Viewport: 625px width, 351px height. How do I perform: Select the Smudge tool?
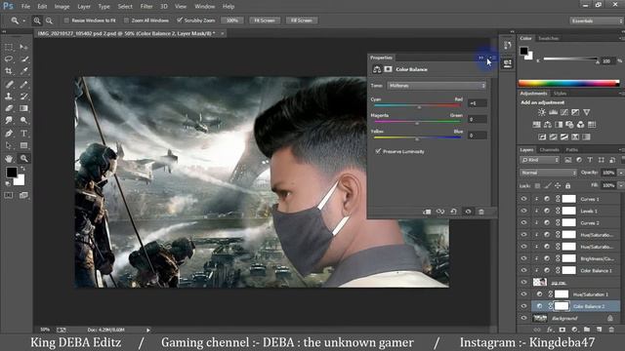[9, 120]
